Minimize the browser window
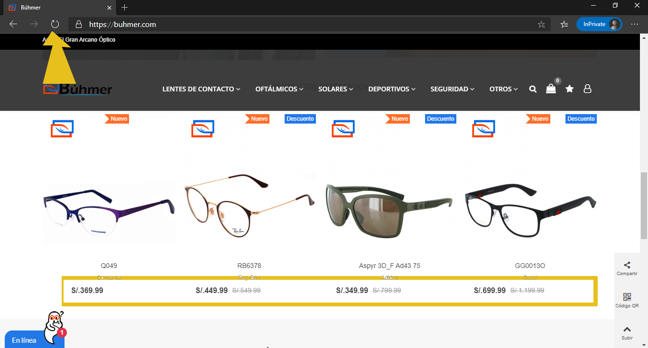Viewport: 648px width, 348px height. click(x=593, y=6)
